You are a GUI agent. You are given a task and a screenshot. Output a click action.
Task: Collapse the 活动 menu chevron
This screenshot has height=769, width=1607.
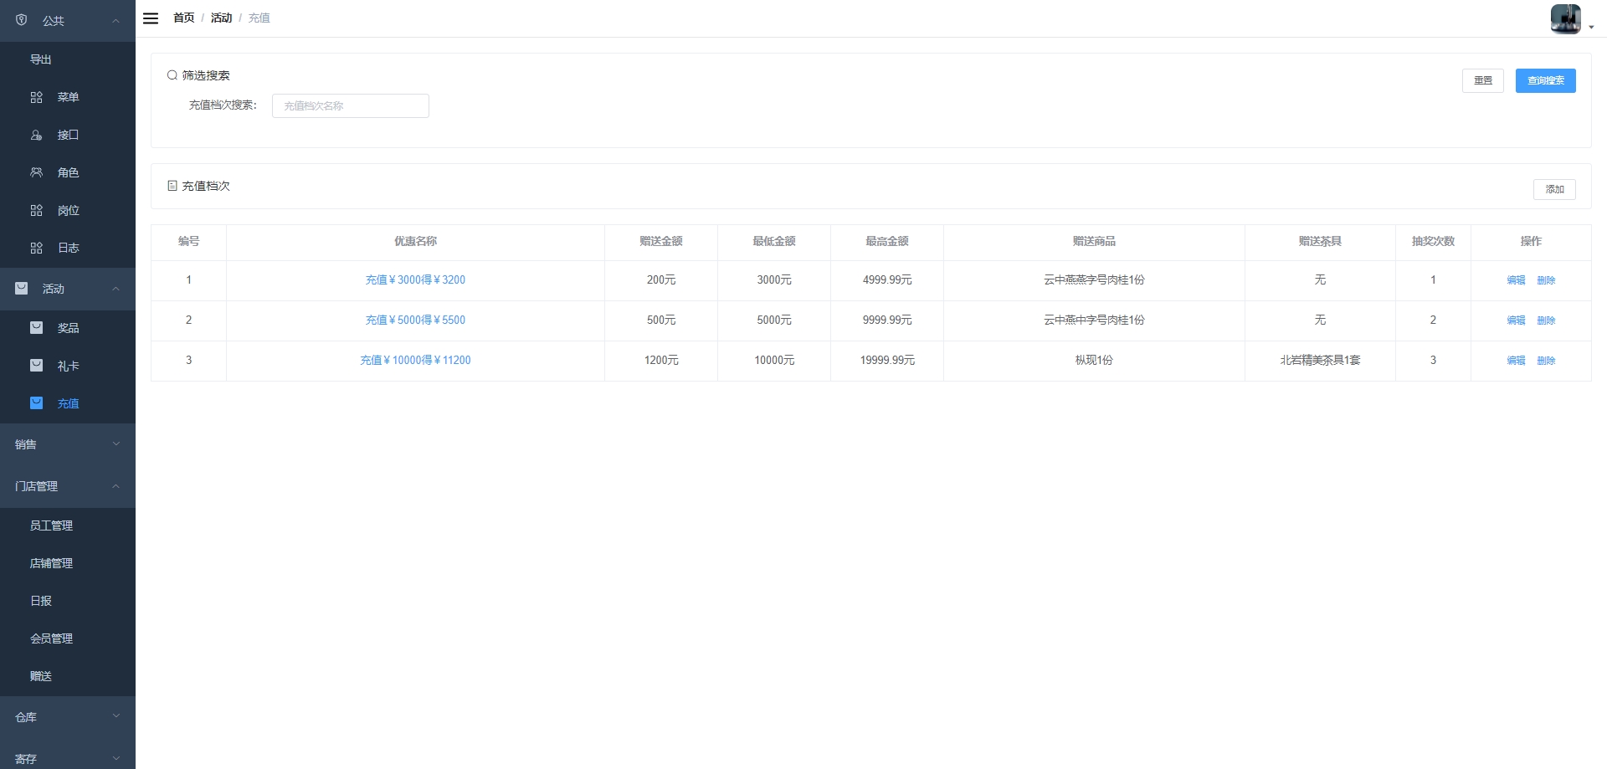(x=116, y=289)
